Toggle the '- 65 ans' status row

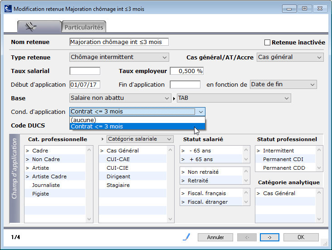[211, 151]
